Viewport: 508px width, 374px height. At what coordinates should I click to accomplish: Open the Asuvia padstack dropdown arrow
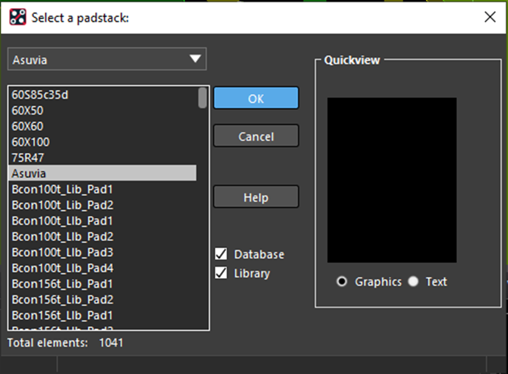click(195, 59)
